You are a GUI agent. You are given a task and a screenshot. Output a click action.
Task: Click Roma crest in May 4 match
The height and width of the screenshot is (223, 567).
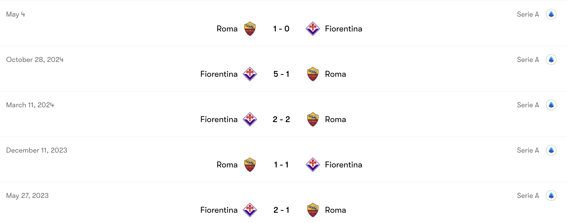[x=250, y=29]
